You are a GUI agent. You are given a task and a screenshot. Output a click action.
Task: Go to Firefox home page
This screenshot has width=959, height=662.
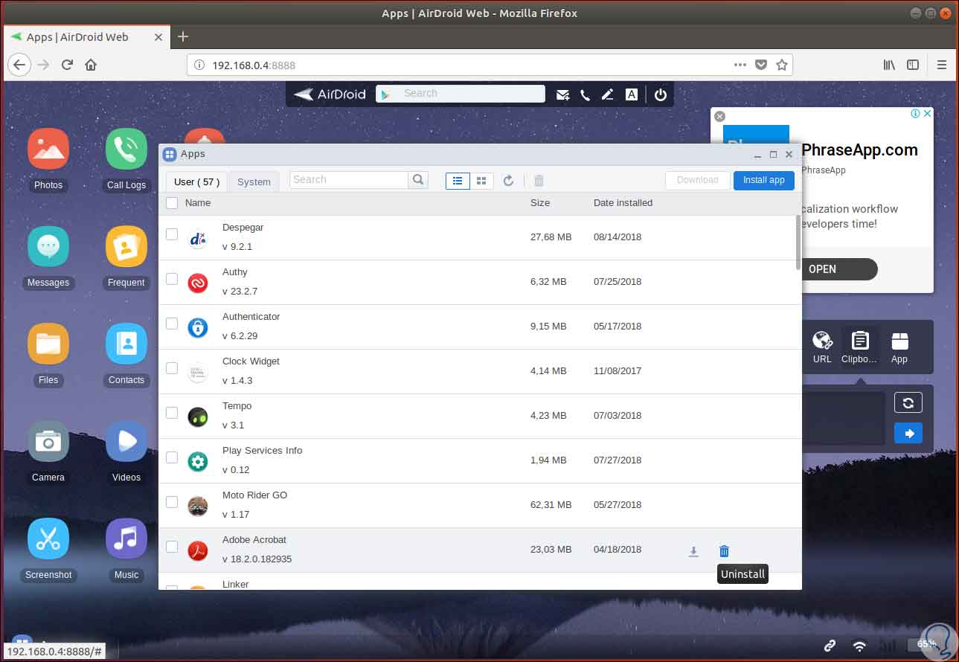click(x=91, y=65)
